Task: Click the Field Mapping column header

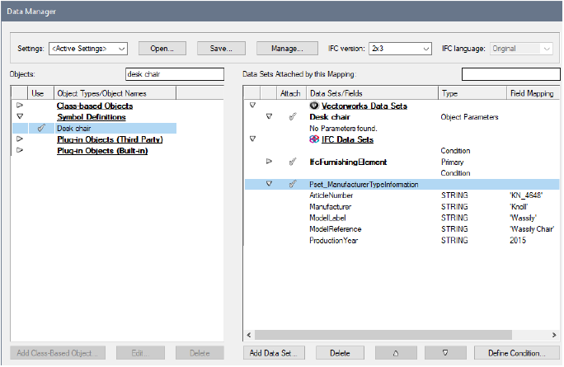Action: click(533, 93)
